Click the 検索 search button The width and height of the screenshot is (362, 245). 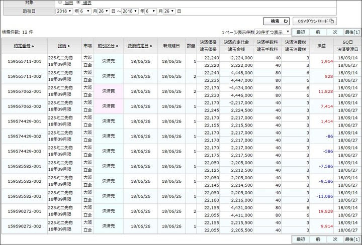(277, 21)
